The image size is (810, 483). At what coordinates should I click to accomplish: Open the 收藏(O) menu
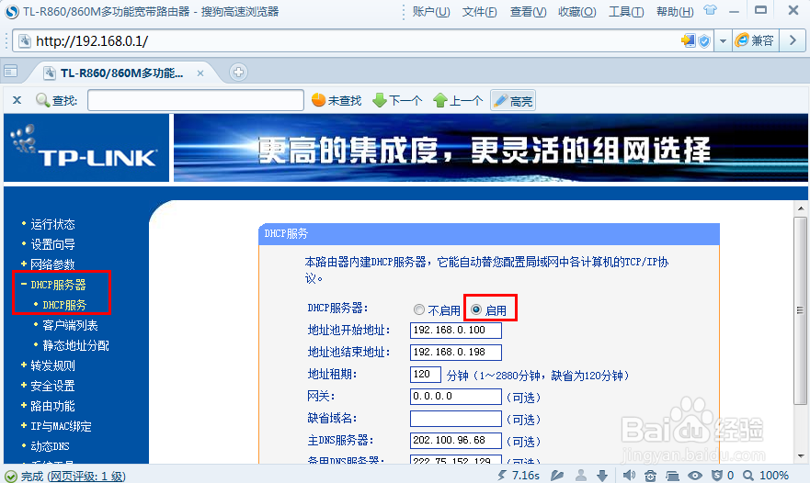[577, 11]
